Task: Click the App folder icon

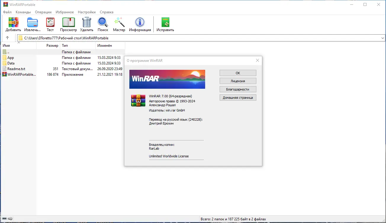Action: point(4,58)
